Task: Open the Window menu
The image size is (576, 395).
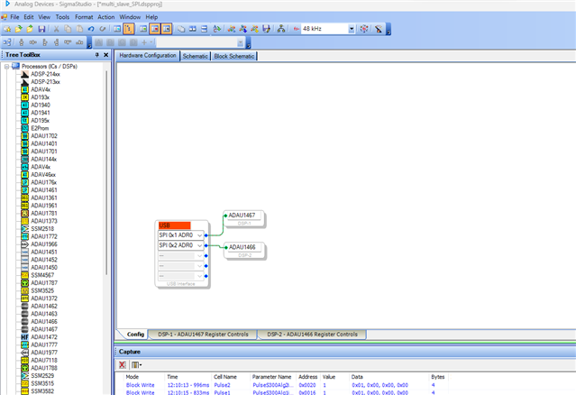Action: [130, 17]
